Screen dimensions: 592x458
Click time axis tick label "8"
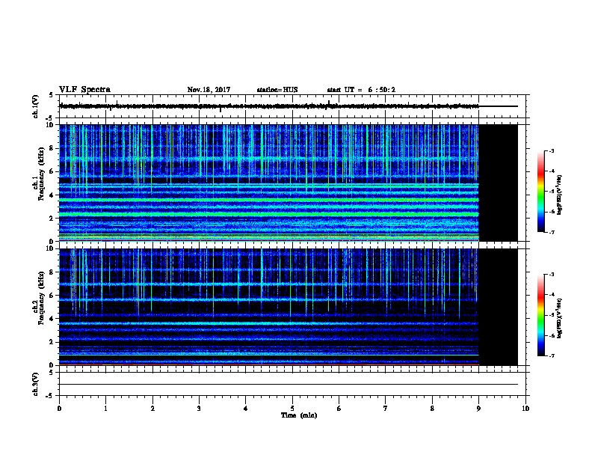point(432,409)
